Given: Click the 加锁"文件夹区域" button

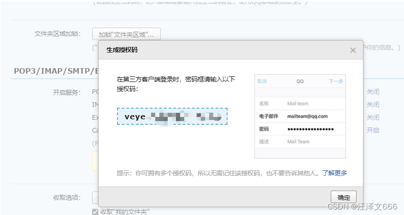Looking at the screenshot, I should pos(126,34).
